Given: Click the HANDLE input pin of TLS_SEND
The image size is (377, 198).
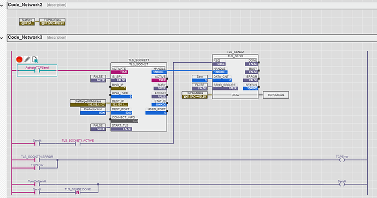Looking at the screenshot, I should coord(220,70).
